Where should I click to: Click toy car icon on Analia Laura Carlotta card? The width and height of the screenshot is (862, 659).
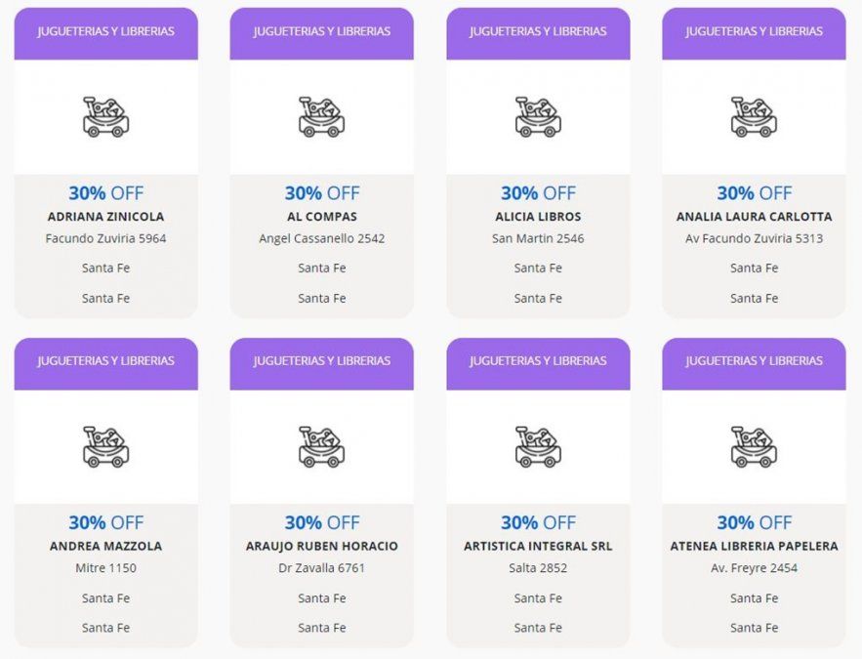754,117
